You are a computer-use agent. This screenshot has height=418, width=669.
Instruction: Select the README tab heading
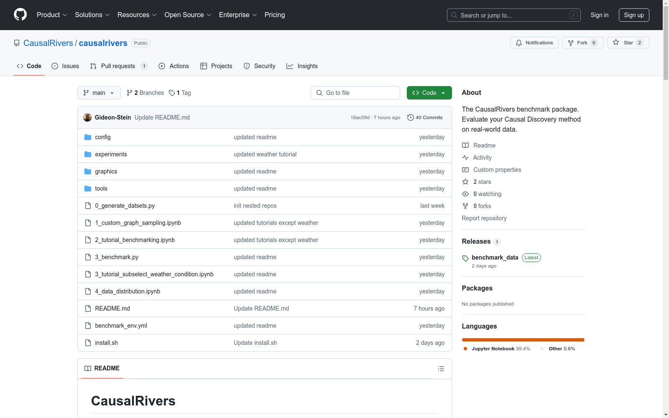pyautogui.click(x=102, y=368)
